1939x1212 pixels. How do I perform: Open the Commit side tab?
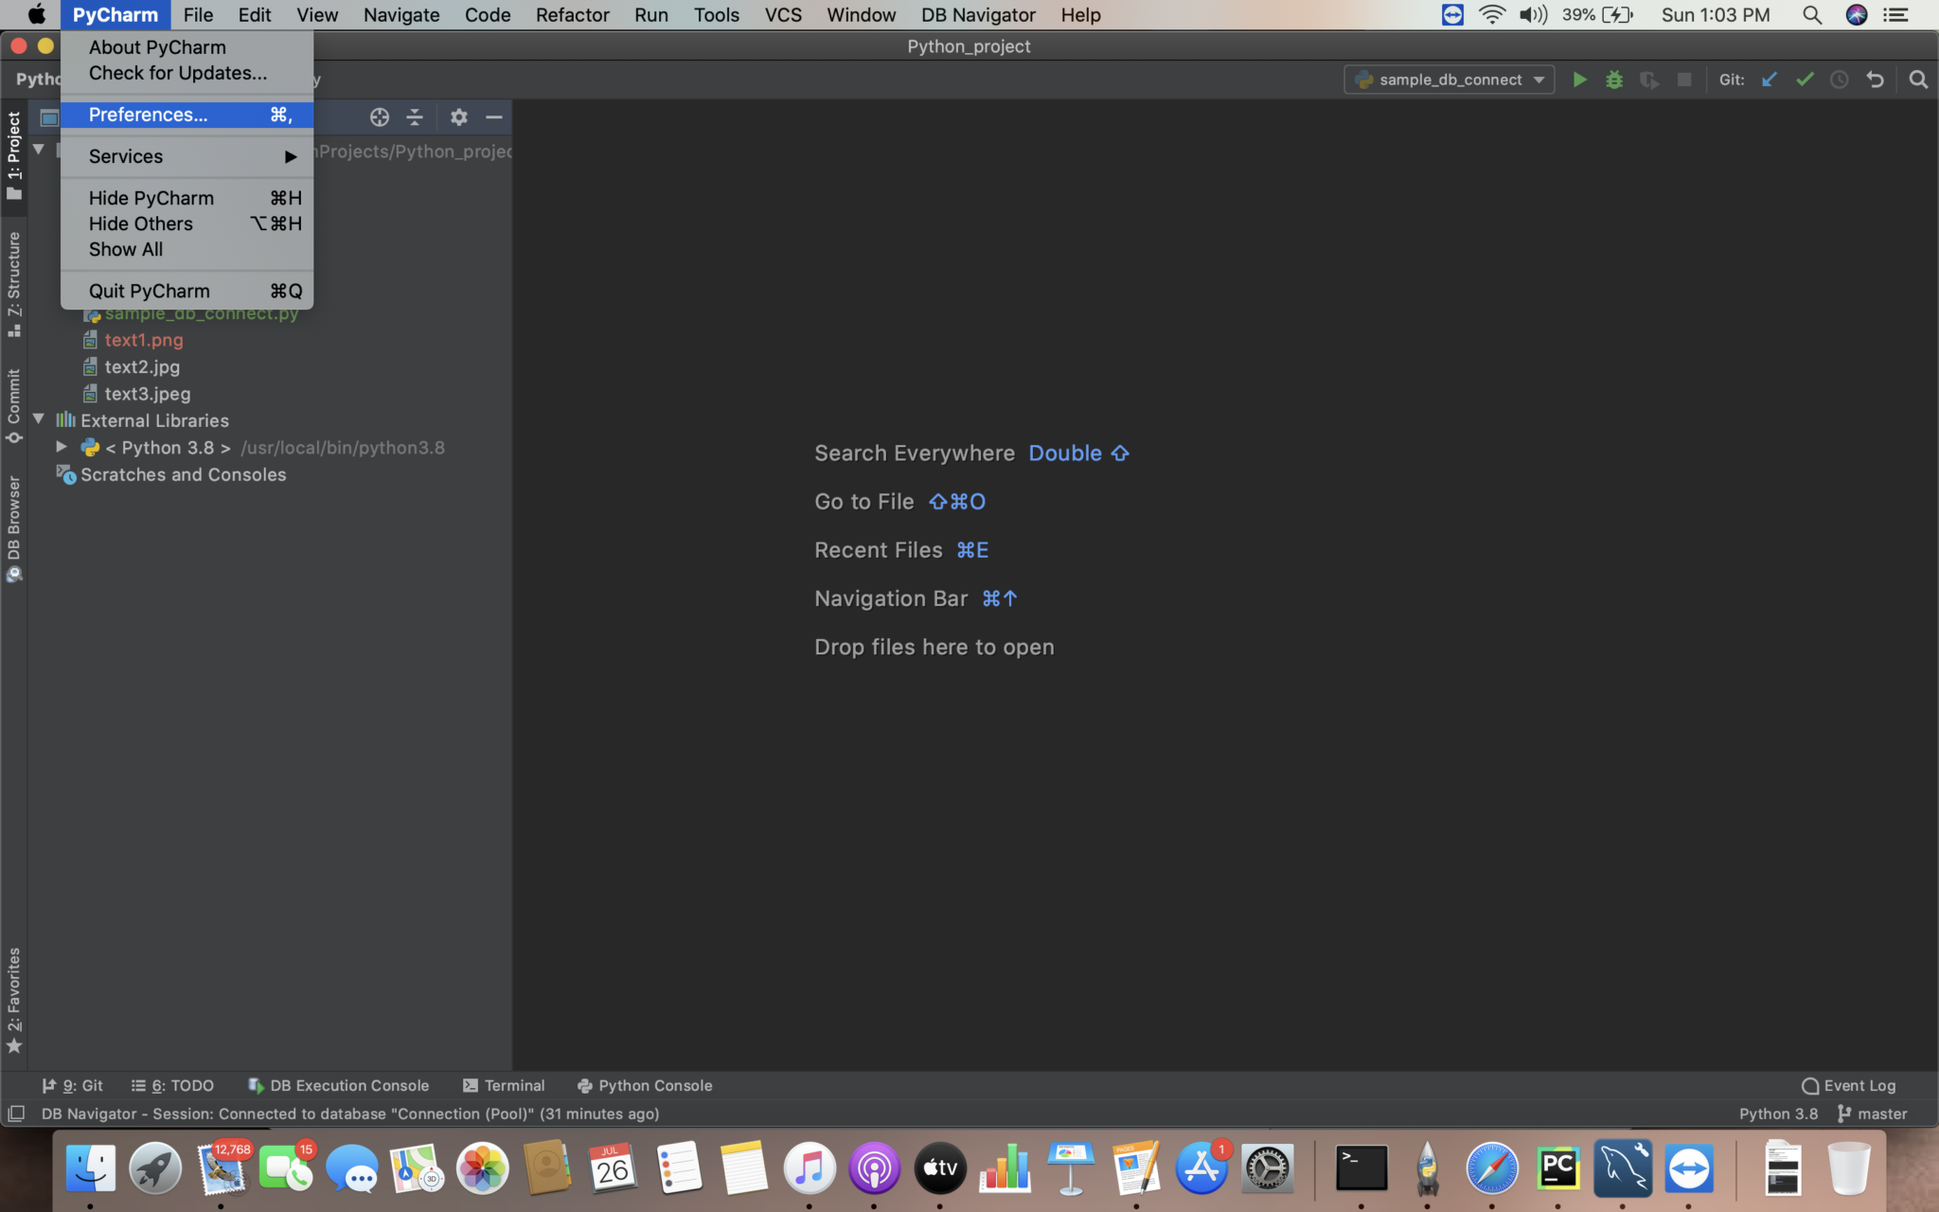click(x=14, y=406)
